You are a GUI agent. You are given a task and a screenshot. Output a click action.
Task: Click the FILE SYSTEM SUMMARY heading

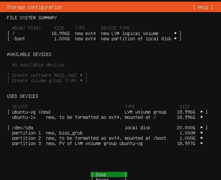click(x=32, y=18)
